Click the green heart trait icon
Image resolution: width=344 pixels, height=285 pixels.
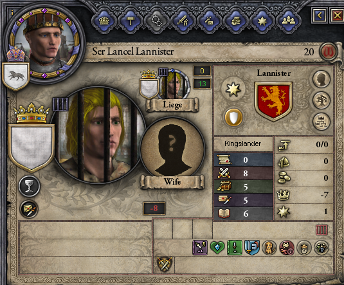point(217,248)
